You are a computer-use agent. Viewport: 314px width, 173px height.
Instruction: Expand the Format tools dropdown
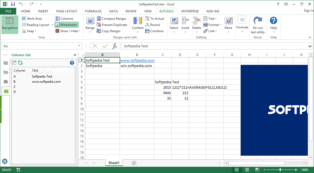212,25
